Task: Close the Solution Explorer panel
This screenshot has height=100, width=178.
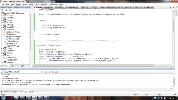Action: pos(30,7)
